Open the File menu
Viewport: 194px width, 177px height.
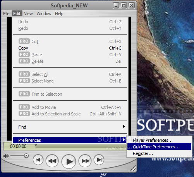[6, 14]
